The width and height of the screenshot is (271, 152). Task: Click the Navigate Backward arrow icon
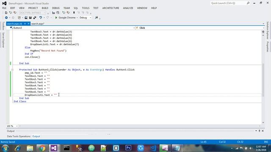pos(6,18)
